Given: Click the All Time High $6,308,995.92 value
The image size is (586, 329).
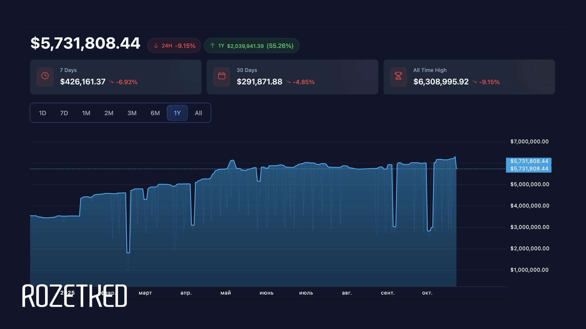Looking at the screenshot, I should point(441,82).
